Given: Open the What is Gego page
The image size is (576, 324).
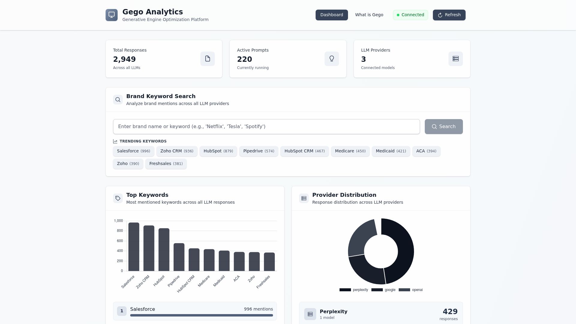Looking at the screenshot, I should pyautogui.click(x=369, y=15).
